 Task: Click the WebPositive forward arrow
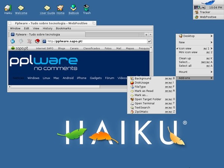point(21,41)
